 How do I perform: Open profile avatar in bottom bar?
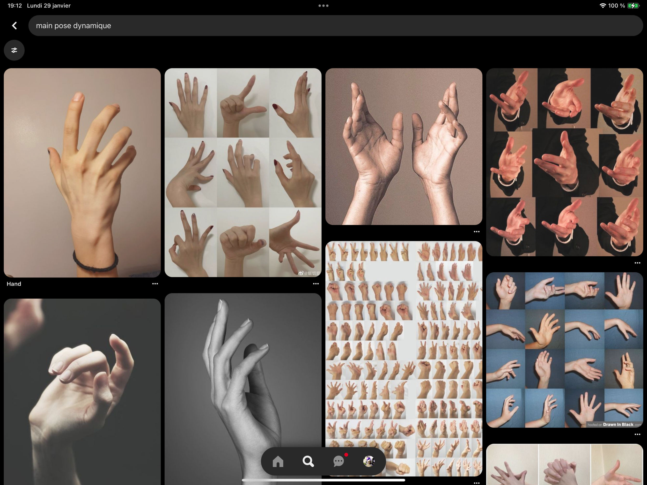tap(369, 461)
